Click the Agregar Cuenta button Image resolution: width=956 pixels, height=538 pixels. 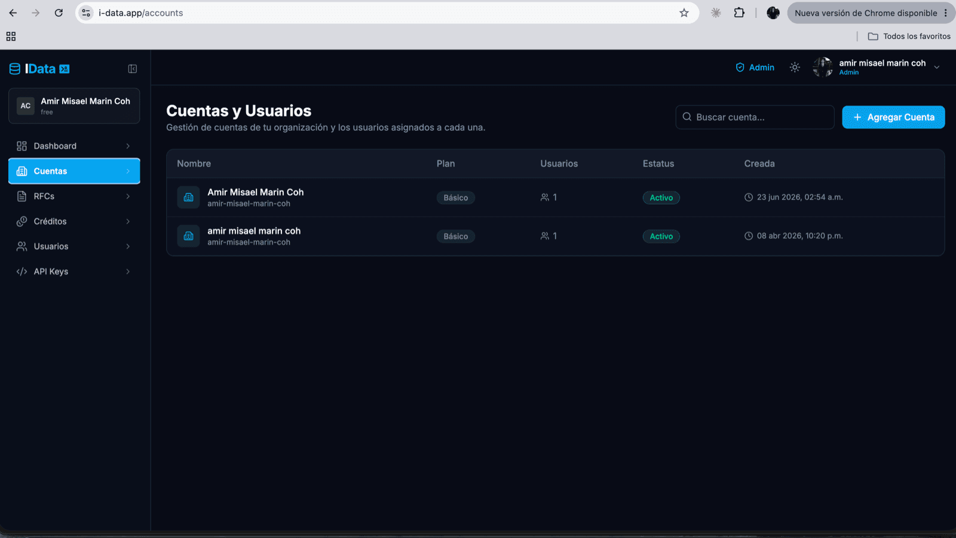[x=893, y=117]
